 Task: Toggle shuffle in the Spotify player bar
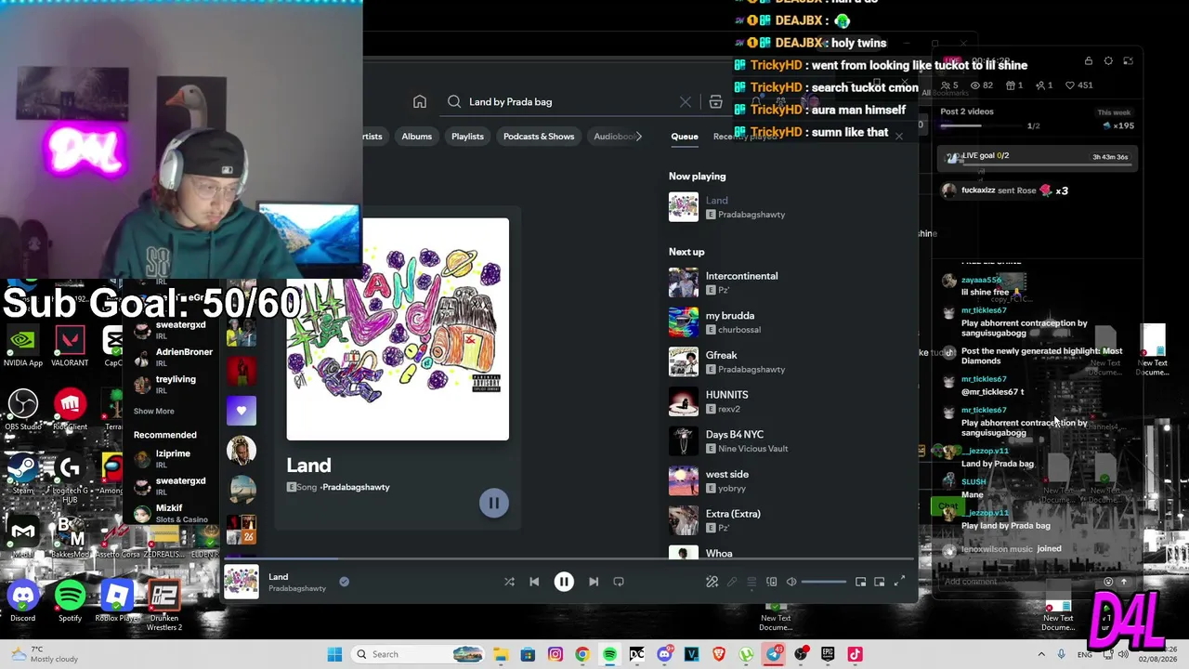(x=509, y=582)
